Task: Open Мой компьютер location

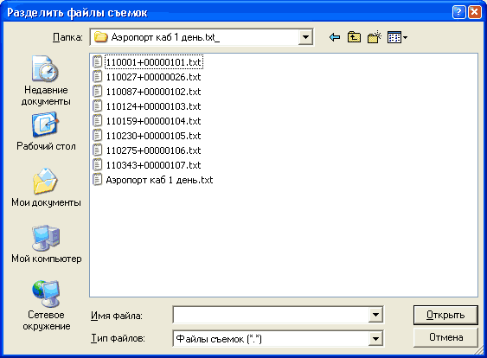Action: (x=46, y=244)
